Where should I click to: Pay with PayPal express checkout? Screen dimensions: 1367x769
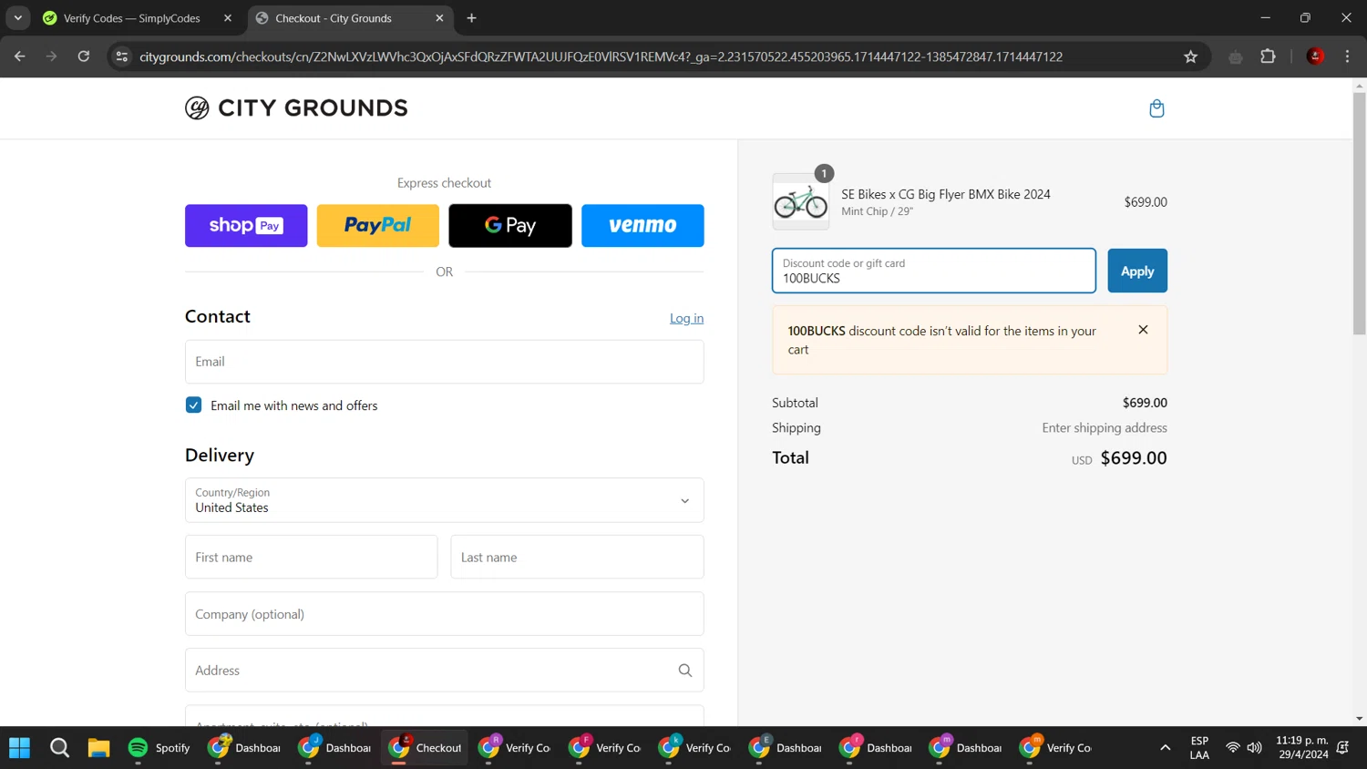(378, 225)
